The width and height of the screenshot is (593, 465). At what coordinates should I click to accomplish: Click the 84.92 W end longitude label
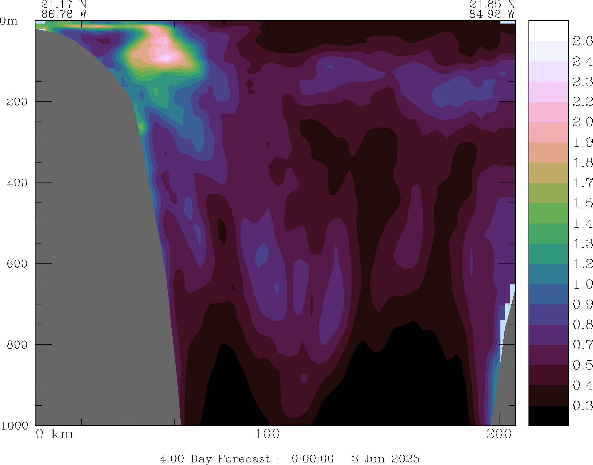click(x=492, y=14)
